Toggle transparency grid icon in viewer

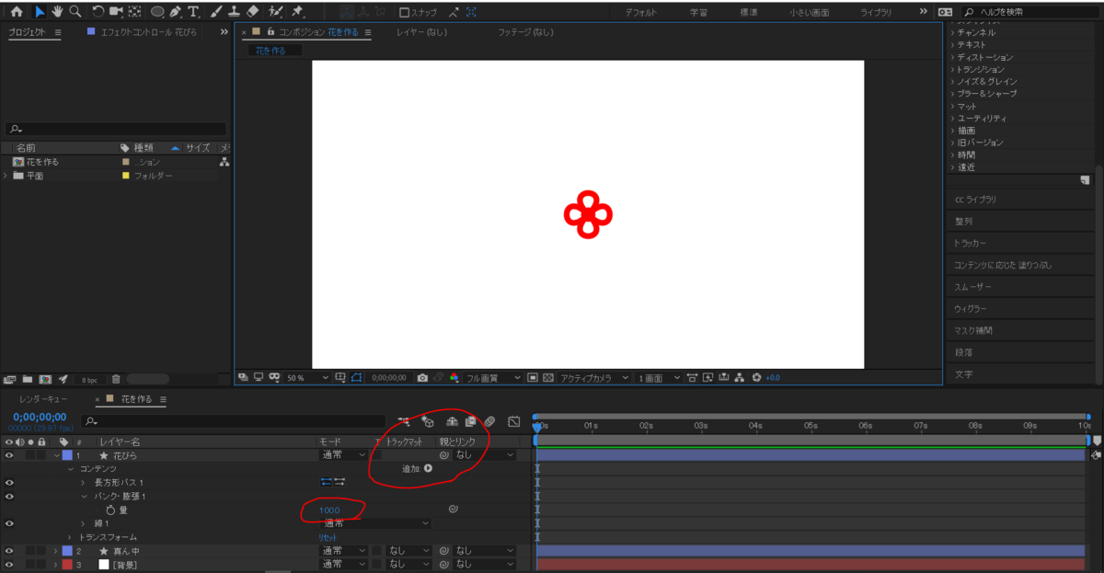coord(548,377)
